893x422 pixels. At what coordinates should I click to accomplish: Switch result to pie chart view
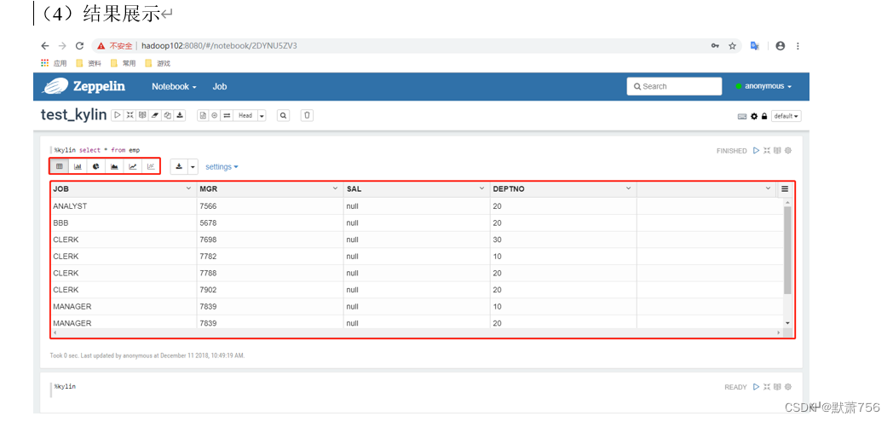click(x=96, y=166)
